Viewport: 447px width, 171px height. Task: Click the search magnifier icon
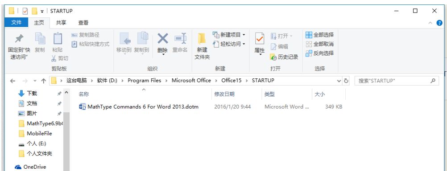point(433,81)
